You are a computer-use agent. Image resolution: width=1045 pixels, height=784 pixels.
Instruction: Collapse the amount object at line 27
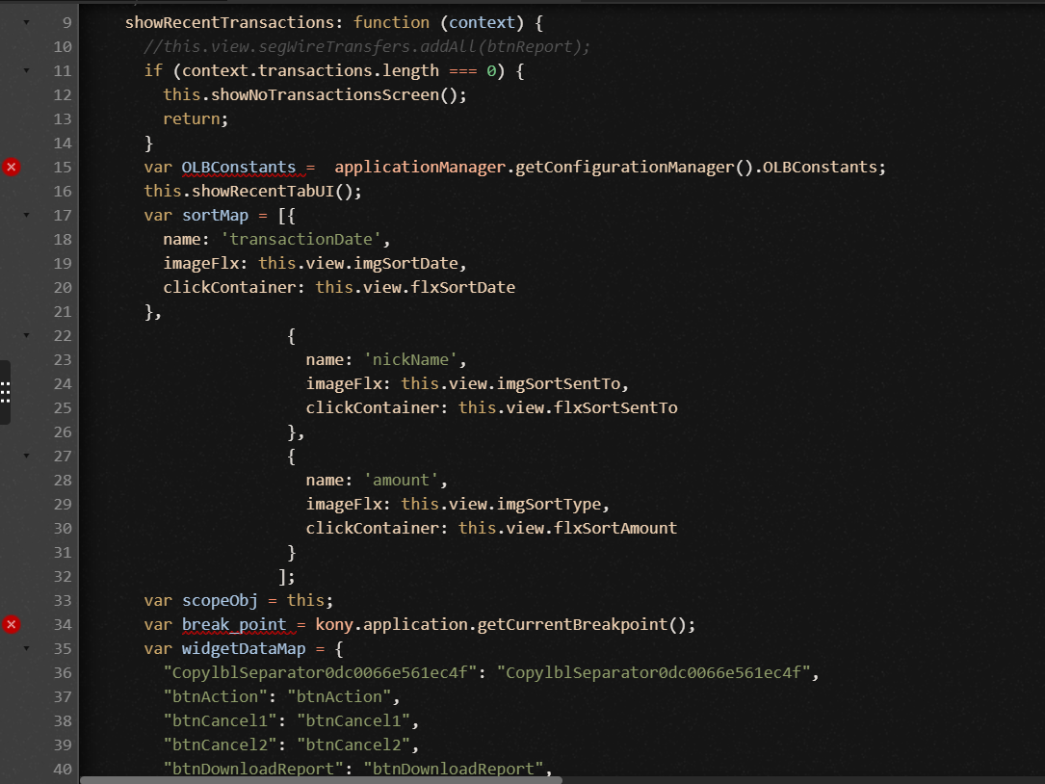point(26,456)
